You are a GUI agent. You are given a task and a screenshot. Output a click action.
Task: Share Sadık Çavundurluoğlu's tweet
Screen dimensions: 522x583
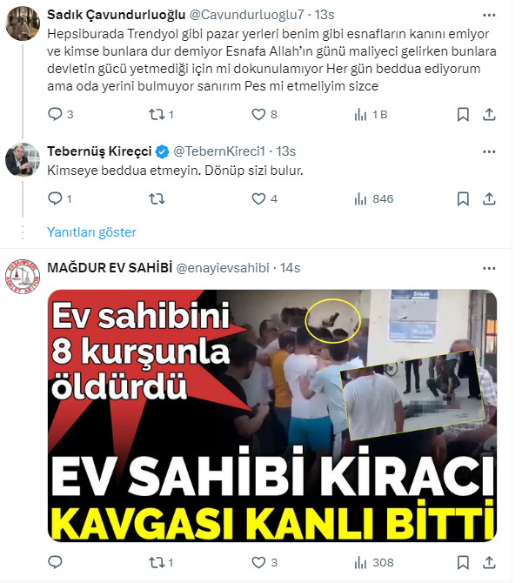click(489, 115)
